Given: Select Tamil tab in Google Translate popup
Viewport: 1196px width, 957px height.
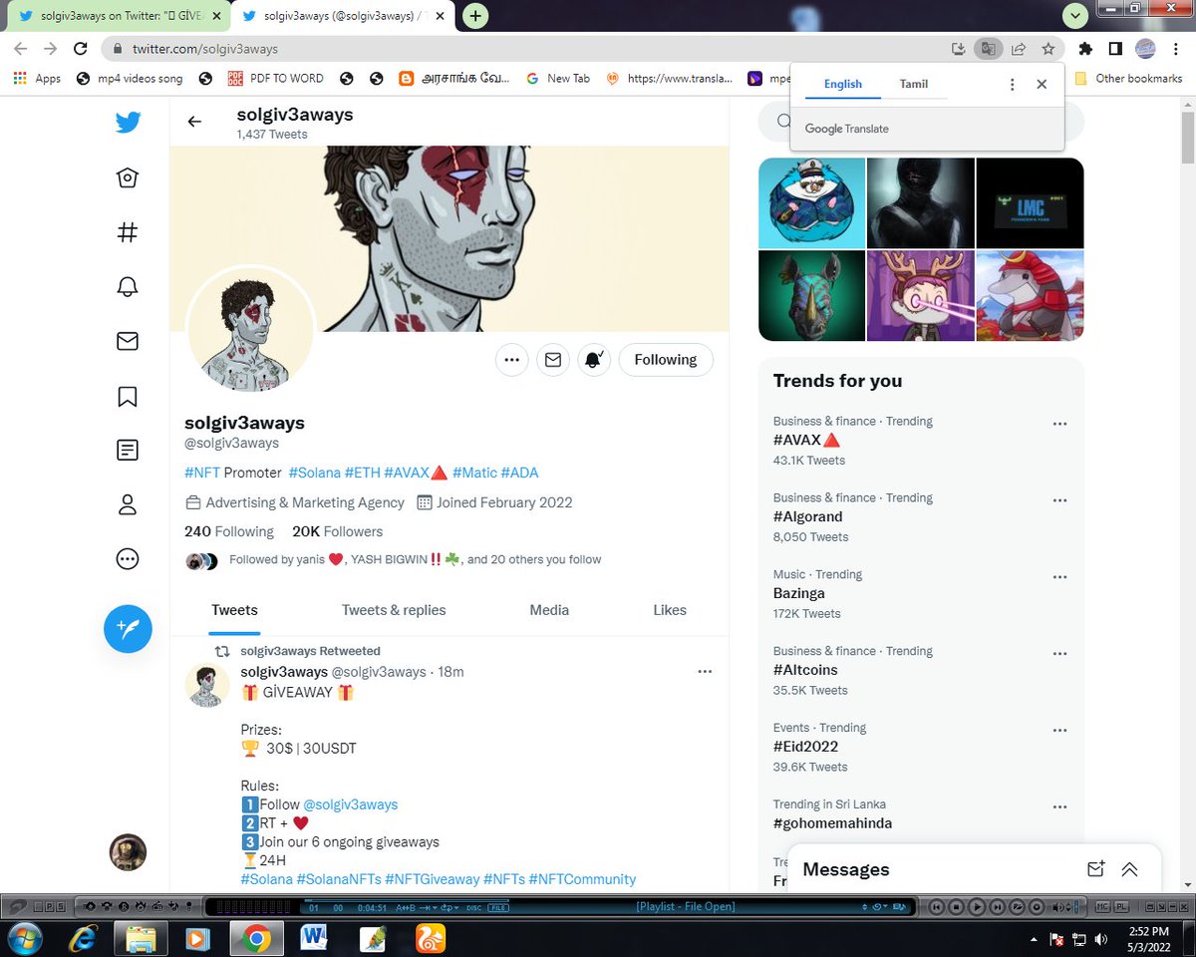Looking at the screenshot, I should click(x=914, y=84).
